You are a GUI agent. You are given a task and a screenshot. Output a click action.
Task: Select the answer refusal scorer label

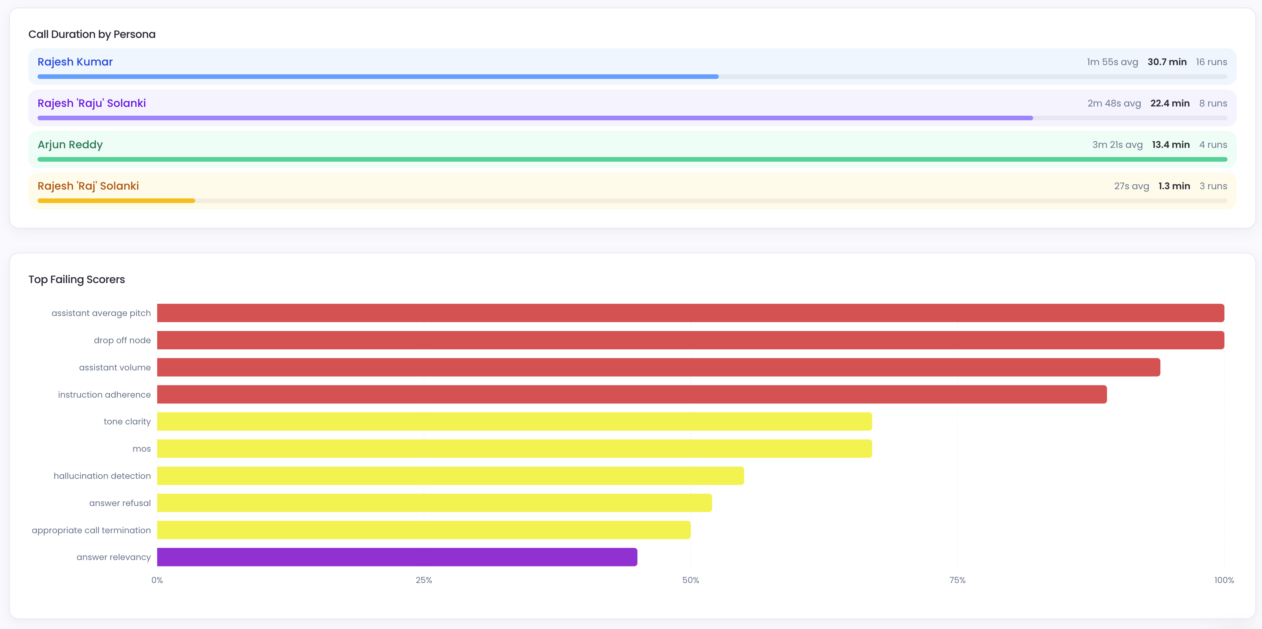coord(120,503)
